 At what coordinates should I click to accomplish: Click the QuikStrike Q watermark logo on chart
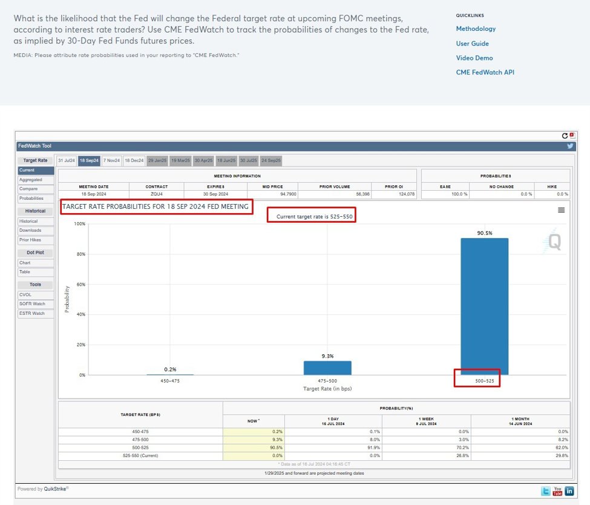(553, 242)
